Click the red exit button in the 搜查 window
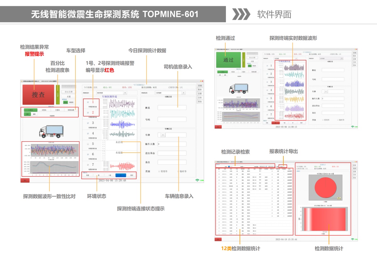This screenshot has width=377, height=269. click(25, 180)
